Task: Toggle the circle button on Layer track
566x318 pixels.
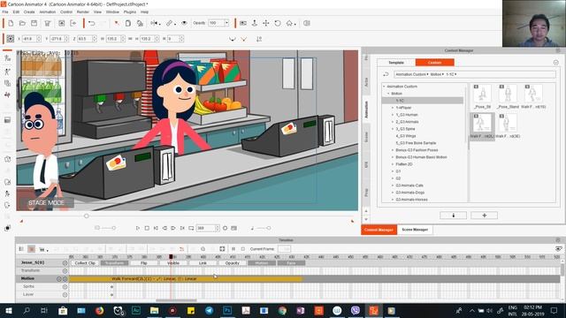Action: (x=65, y=294)
